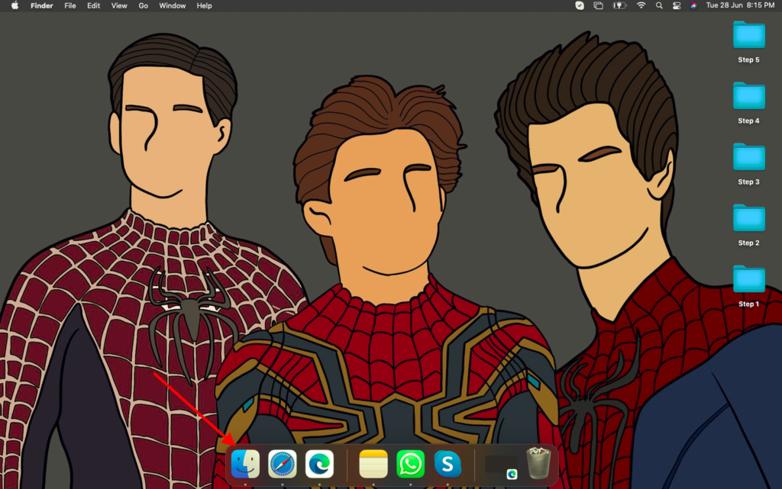Open Microsoft Edge in the Dock

click(319, 464)
